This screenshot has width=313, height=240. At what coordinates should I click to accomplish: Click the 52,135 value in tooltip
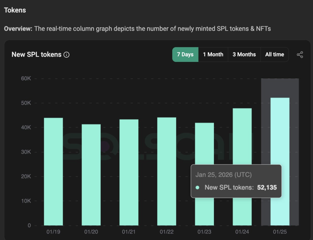pyautogui.click(x=267, y=187)
